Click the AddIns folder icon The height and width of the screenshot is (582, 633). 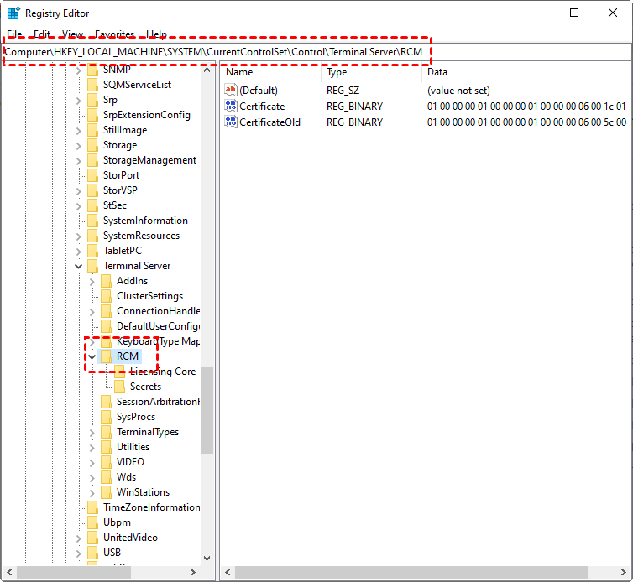(106, 281)
